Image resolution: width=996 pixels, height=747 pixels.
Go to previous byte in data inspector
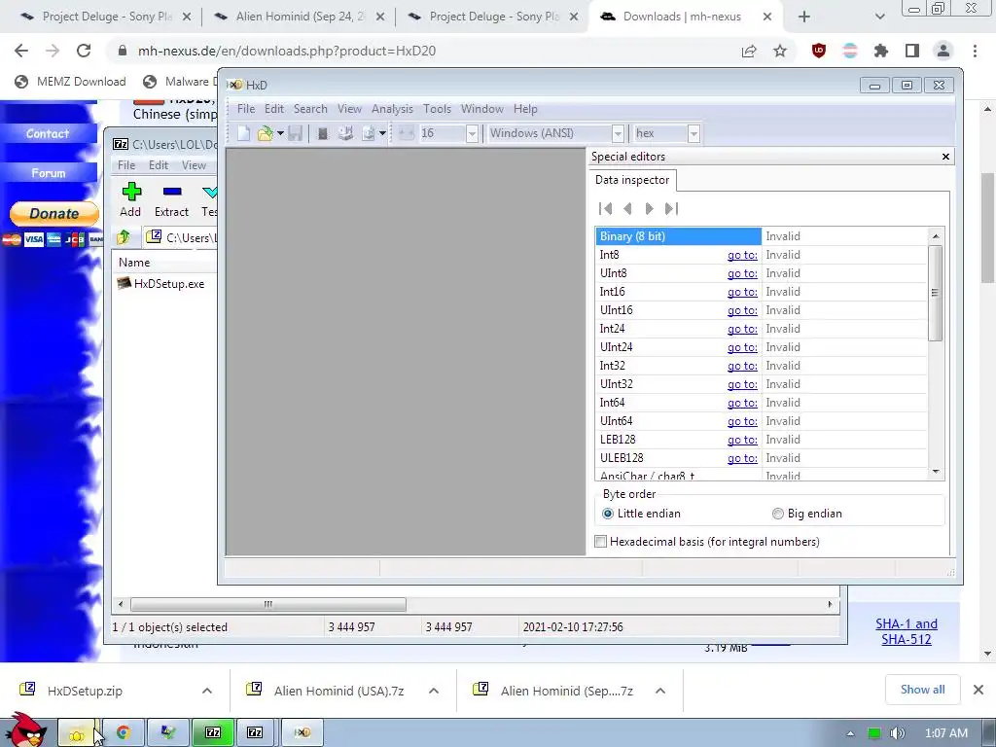[627, 208]
